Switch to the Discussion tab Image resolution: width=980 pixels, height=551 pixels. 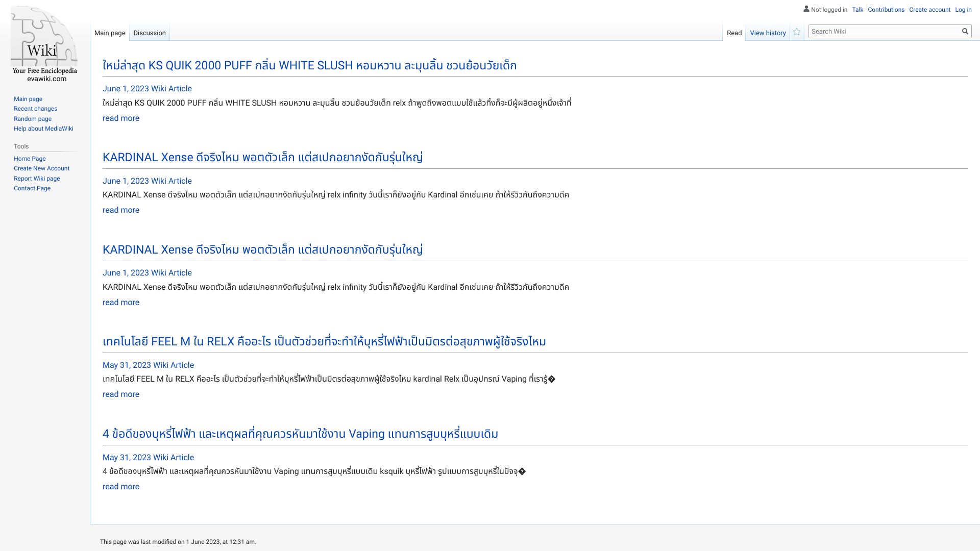pyautogui.click(x=150, y=33)
